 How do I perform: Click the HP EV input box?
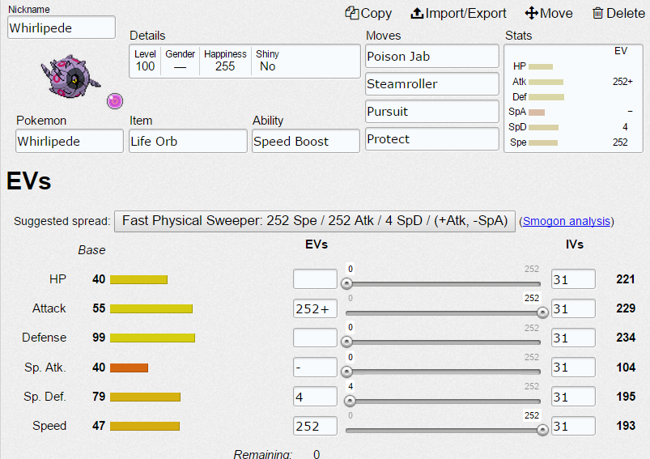315,279
